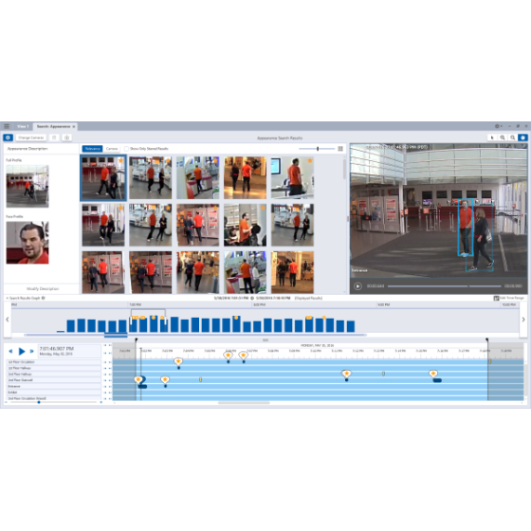Click the graph horizontal scrollbar
Viewport: 531px width, 531px height.
pyautogui.click(x=195, y=335)
